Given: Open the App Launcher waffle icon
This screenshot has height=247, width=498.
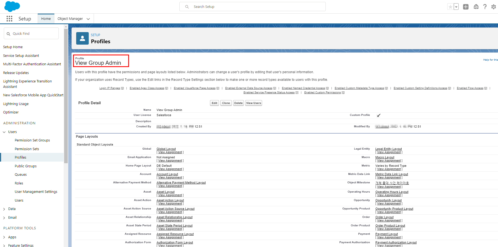Looking at the screenshot, I should click(9, 18).
